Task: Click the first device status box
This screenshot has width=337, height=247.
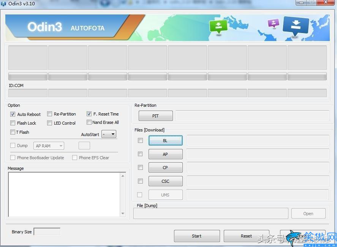Action: coord(28,58)
